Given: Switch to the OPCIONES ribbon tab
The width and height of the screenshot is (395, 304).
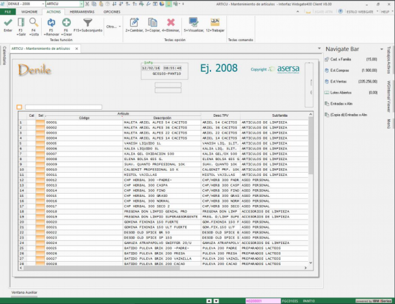Looking at the screenshot, I should point(111,11).
